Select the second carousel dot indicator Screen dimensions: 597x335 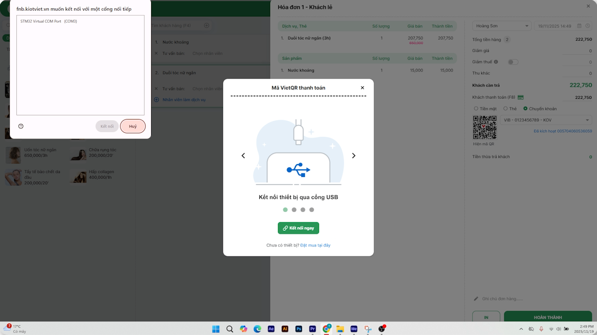click(x=294, y=210)
